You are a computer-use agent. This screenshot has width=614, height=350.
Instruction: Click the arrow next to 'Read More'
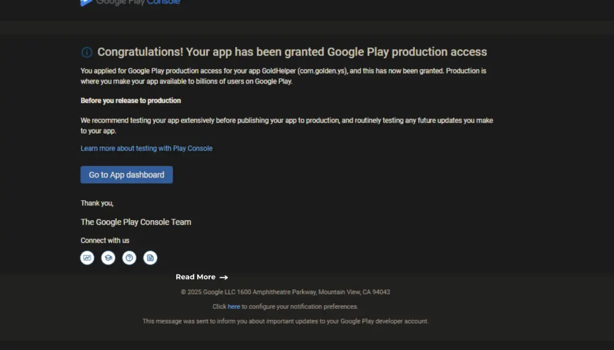coord(223,277)
